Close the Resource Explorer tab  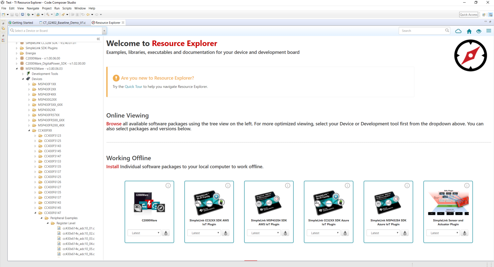[x=123, y=23]
